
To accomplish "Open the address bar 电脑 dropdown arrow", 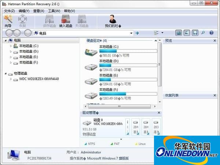I will click(x=131, y=33).
